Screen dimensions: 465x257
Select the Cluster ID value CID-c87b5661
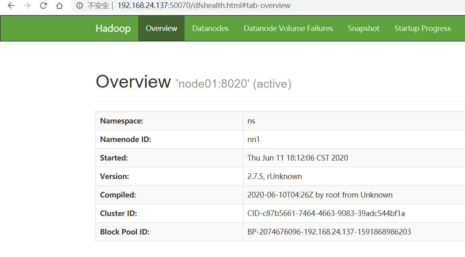point(326,214)
